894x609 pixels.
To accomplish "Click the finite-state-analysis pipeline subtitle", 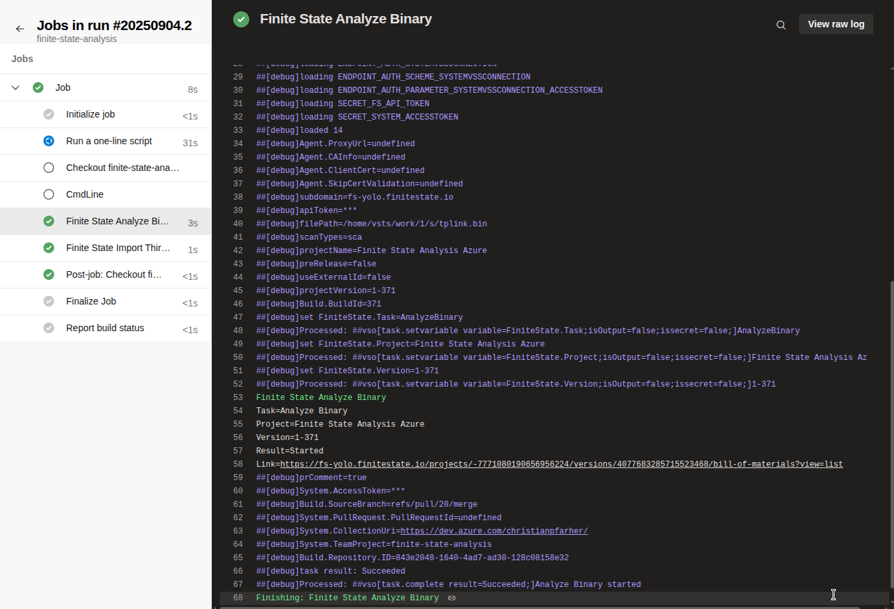I will [77, 39].
